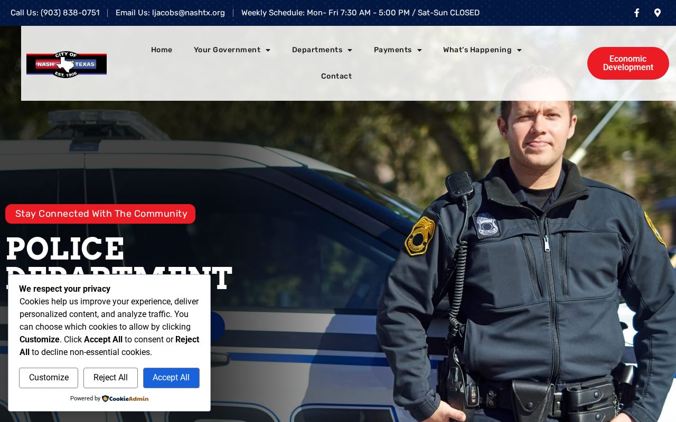
Task: Click the Economic Development button
Action: pos(628,63)
